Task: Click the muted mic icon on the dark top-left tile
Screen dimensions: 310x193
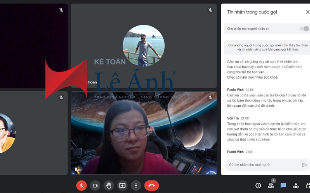Action: coord(61,10)
